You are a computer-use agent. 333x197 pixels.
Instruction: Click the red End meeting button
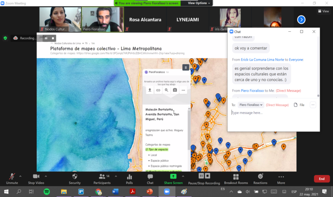321,179
